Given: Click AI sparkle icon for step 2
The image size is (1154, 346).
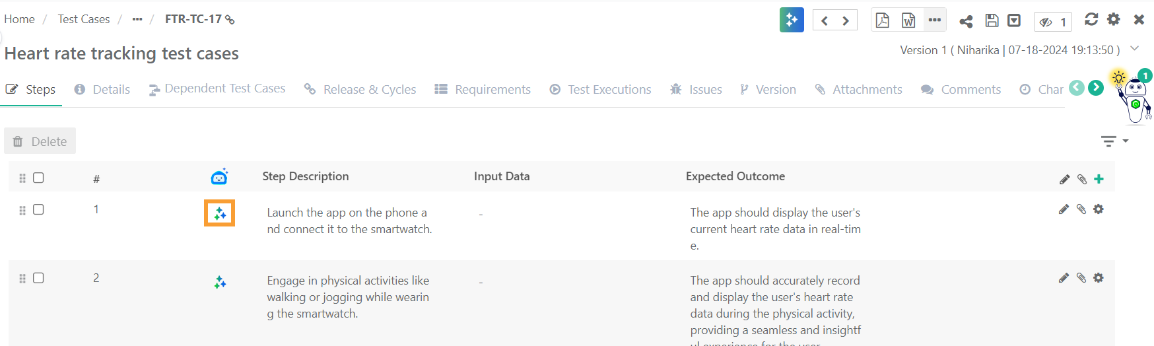Looking at the screenshot, I should tap(220, 283).
